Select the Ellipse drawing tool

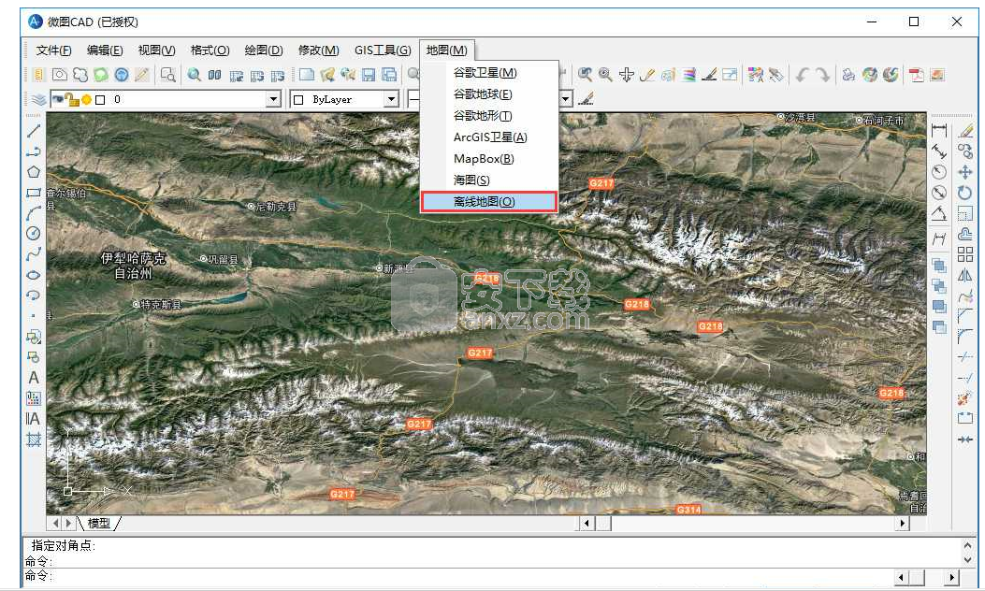coord(34,275)
